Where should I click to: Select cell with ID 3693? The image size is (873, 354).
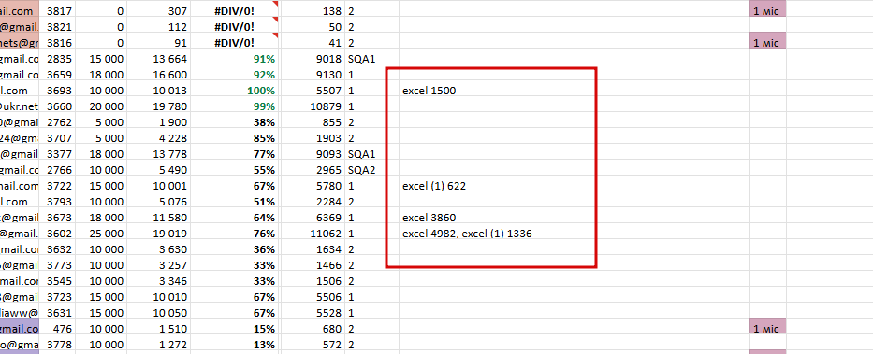pyautogui.click(x=57, y=91)
